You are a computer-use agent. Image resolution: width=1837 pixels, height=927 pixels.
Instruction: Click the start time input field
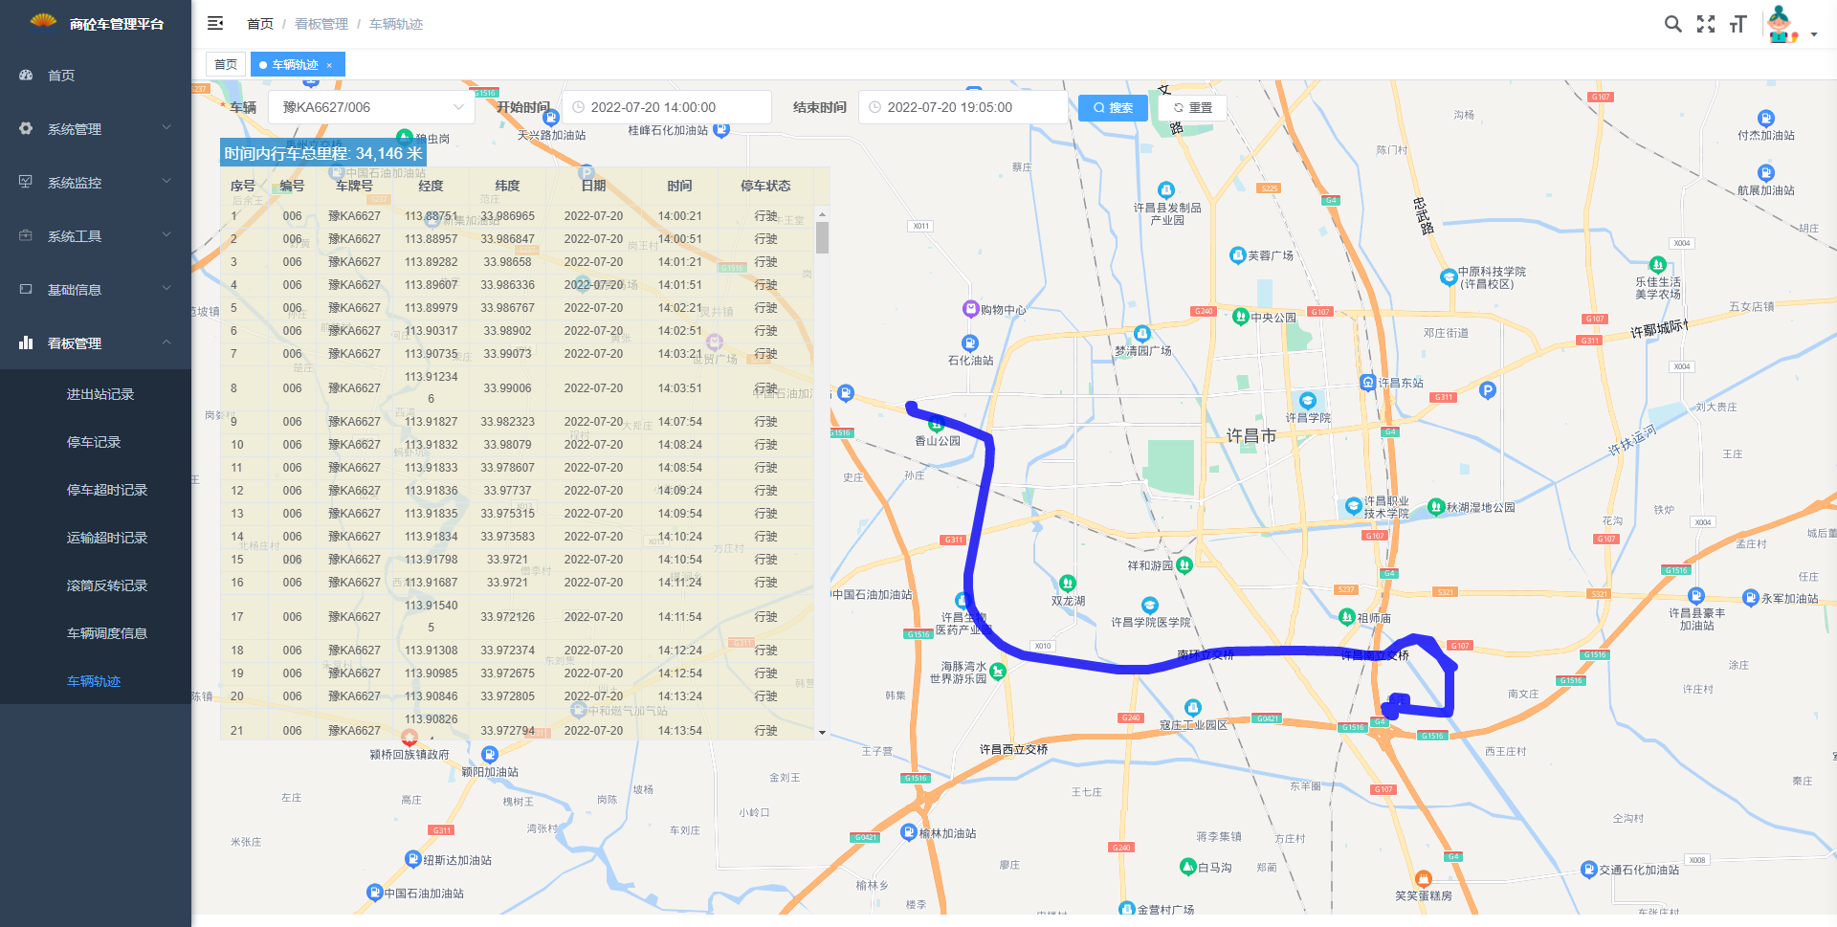[667, 107]
